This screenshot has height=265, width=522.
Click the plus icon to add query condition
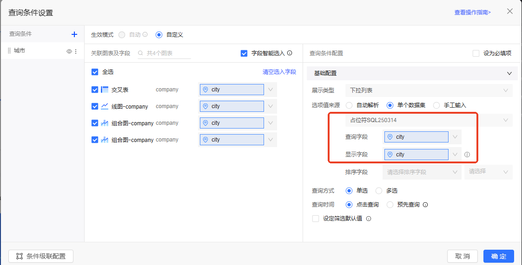click(74, 34)
